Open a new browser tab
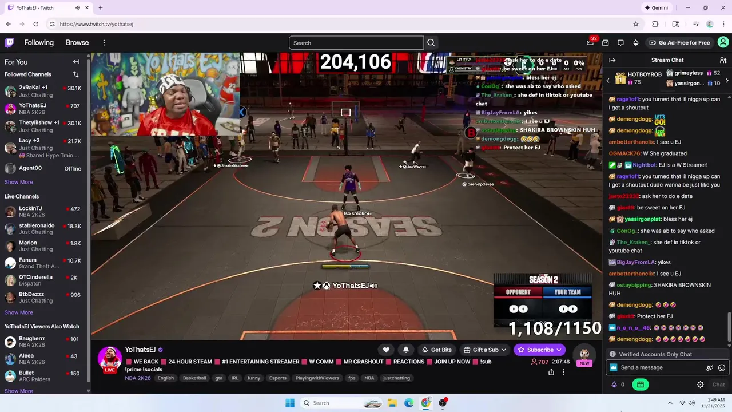The height and width of the screenshot is (412, 732). pos(101,7)
